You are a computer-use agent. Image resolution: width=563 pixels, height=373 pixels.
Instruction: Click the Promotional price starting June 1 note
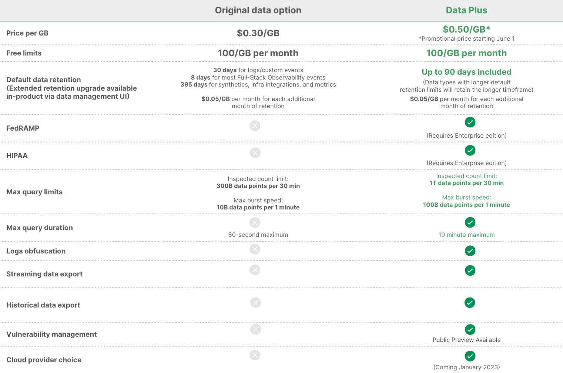[466, 38]
